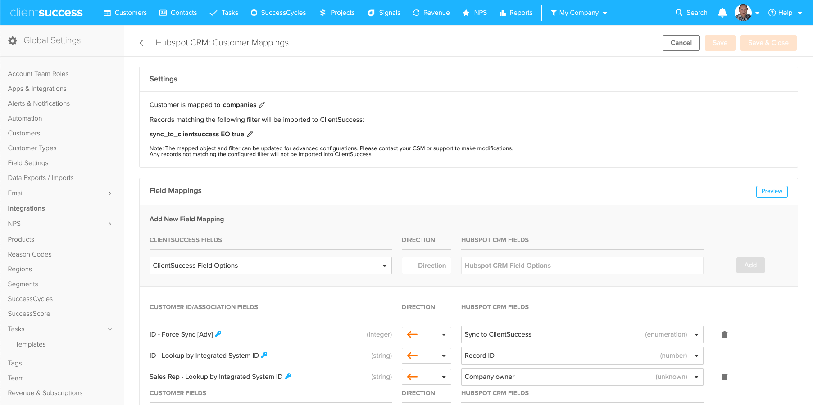Open Segments settings
Viewport: 813px width, 405px height.
(23, 284)
